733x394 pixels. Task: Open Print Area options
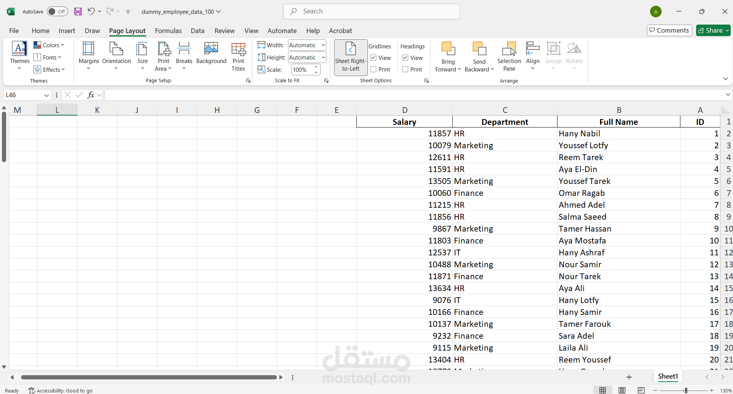point(164,56)
